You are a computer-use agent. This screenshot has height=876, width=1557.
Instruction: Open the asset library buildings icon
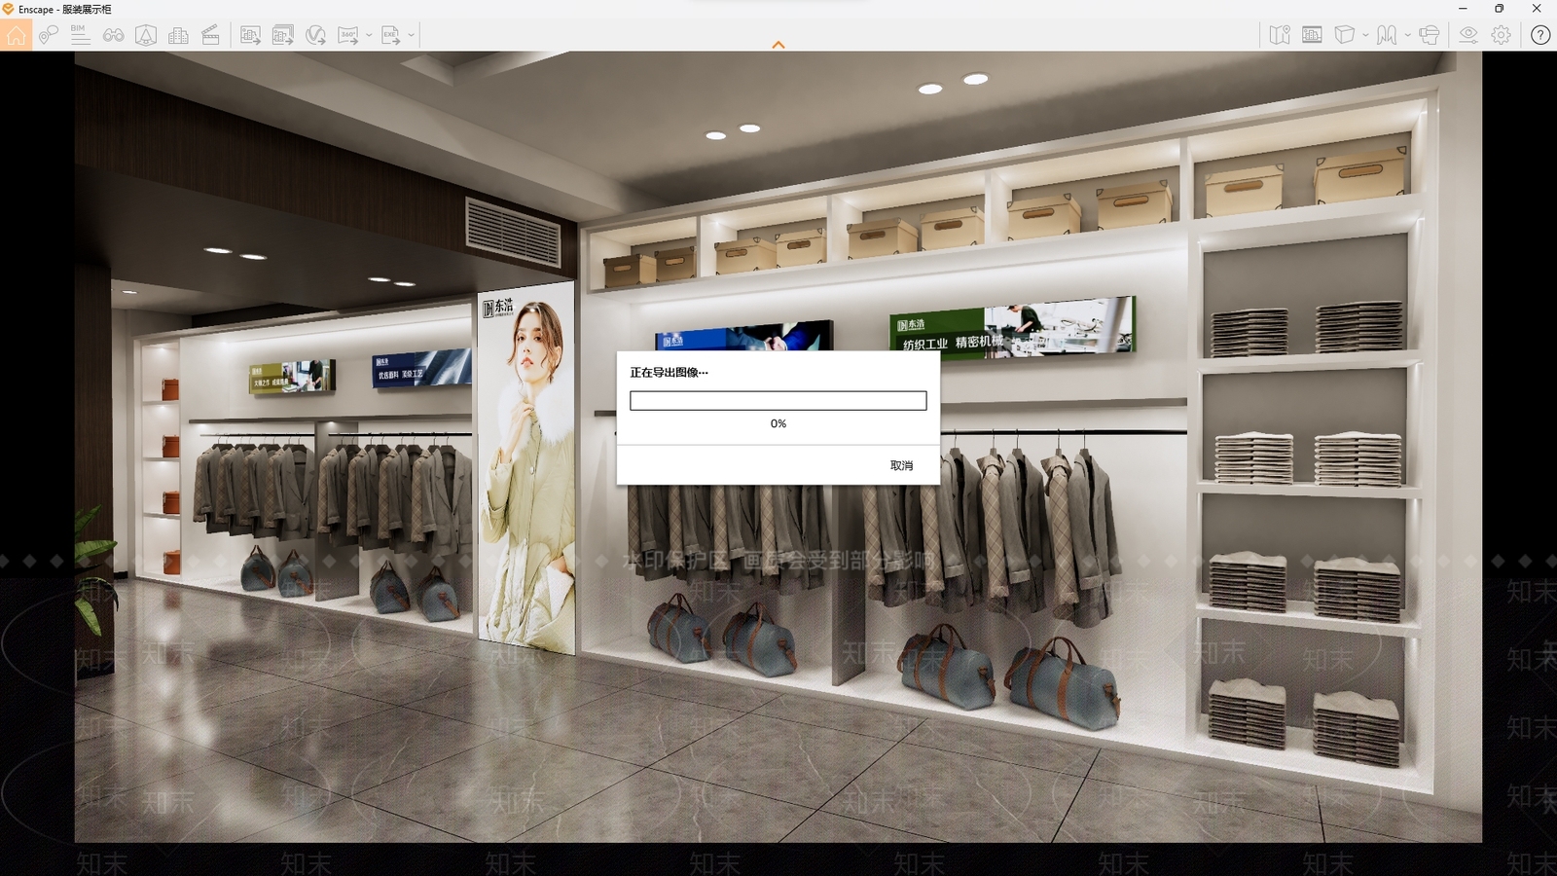[178, 35]
